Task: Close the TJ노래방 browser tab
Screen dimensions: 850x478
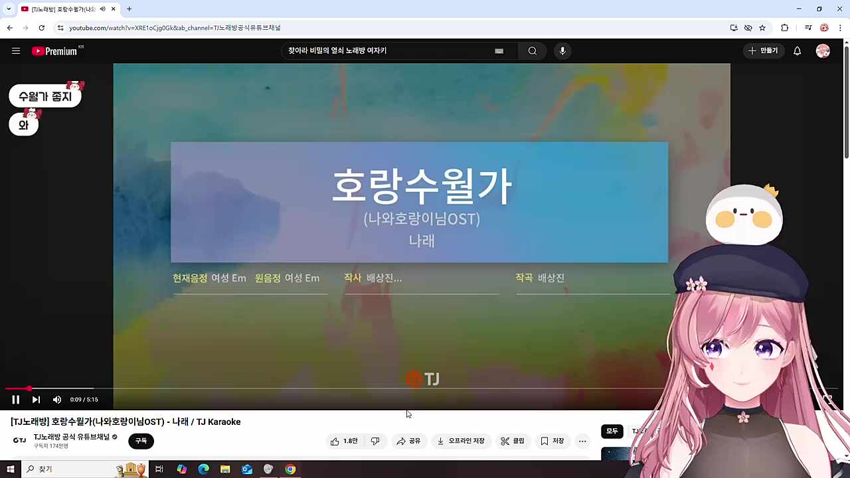Action: (114, 9)
